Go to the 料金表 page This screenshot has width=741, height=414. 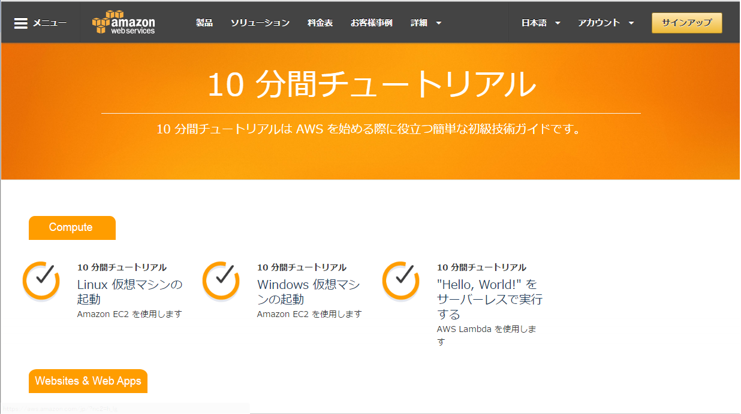(320, 23)
